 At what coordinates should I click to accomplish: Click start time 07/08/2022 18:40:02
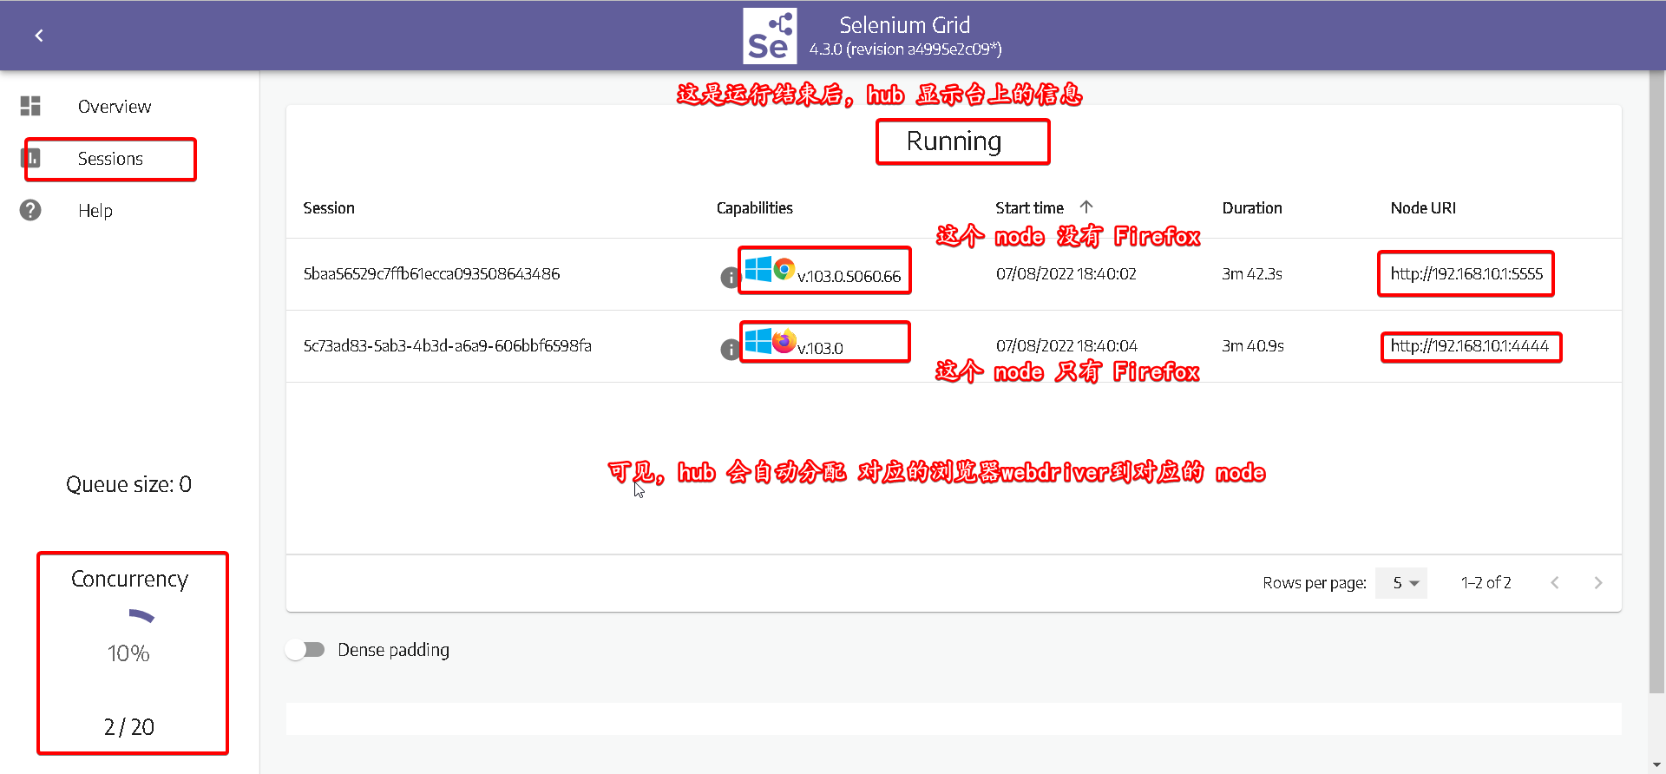1066,274
